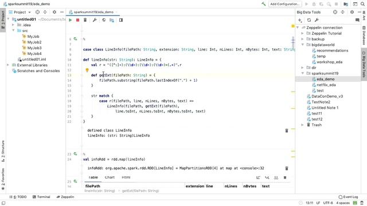Open the Terminal tool window
The width and height of the screenshot is (367, 206).
tap(41, 197)
